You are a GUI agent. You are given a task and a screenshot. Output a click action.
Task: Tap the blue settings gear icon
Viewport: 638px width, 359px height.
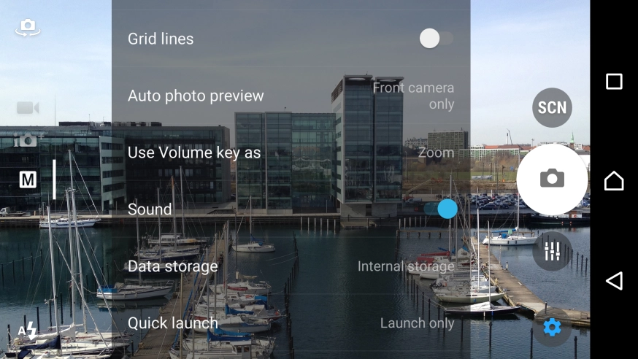pyautogui.click(x=552, y=327)
